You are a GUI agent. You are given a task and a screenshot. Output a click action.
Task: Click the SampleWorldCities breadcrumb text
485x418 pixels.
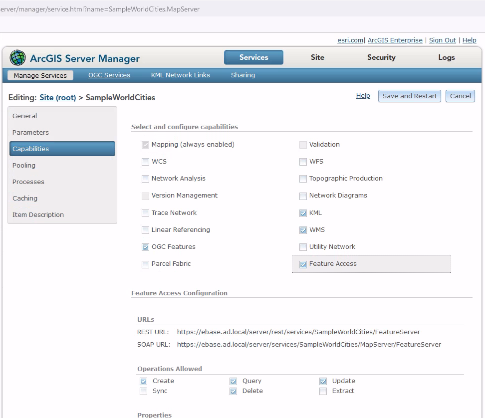pos(120,98)
